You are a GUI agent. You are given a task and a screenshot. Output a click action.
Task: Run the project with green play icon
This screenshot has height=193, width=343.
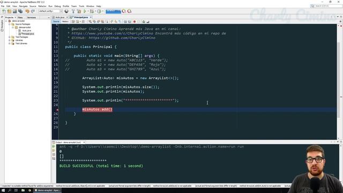click(x=85, y=11)
